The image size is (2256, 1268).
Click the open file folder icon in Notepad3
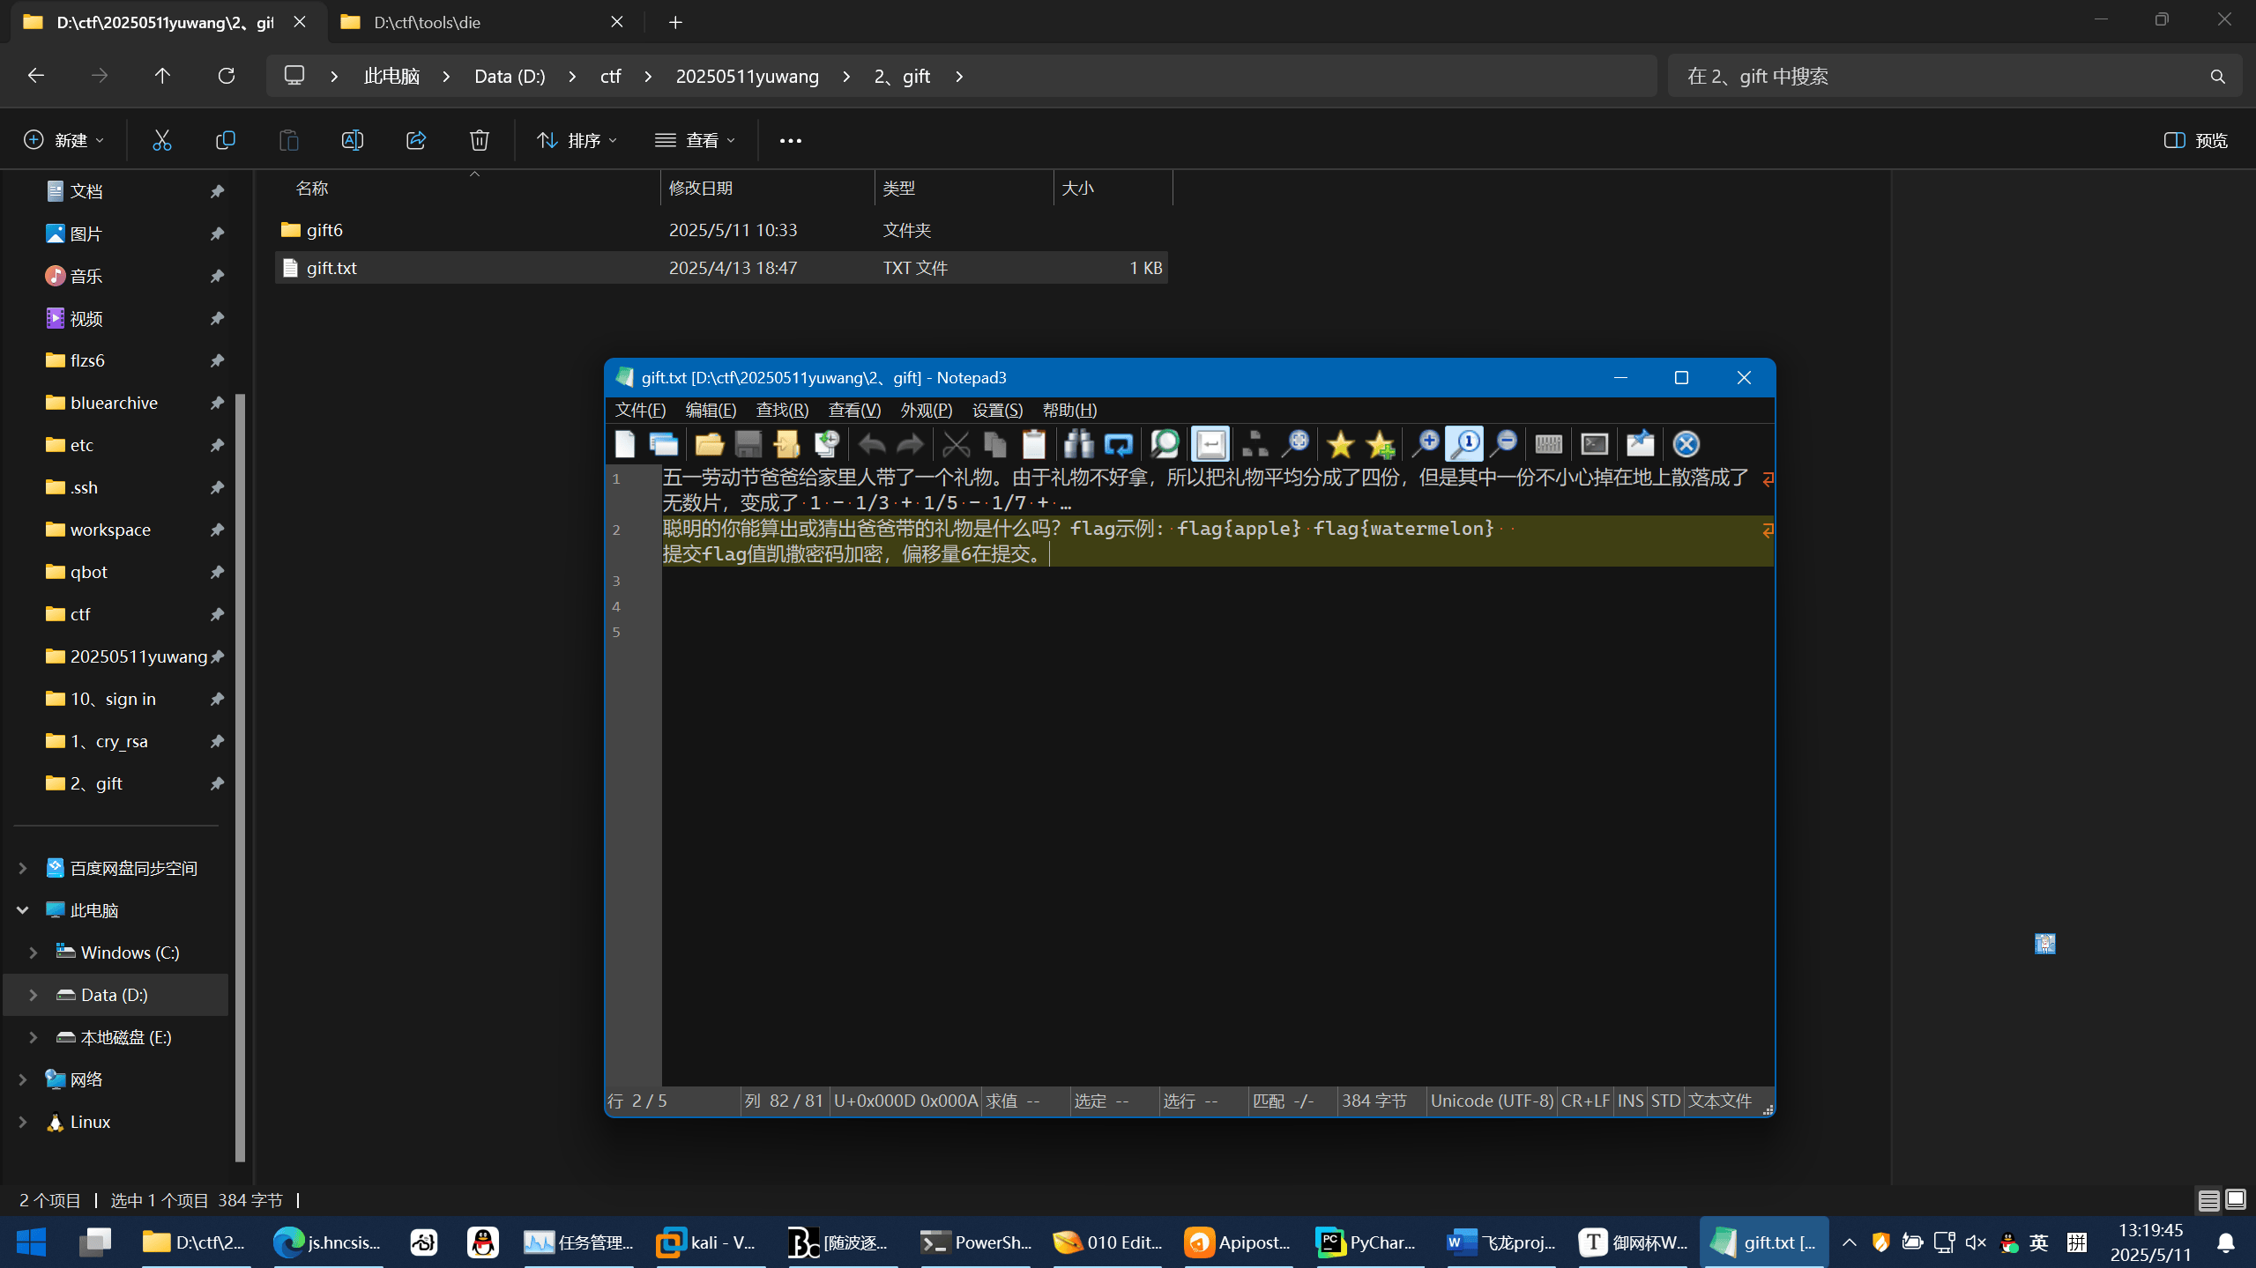[709, 444]
